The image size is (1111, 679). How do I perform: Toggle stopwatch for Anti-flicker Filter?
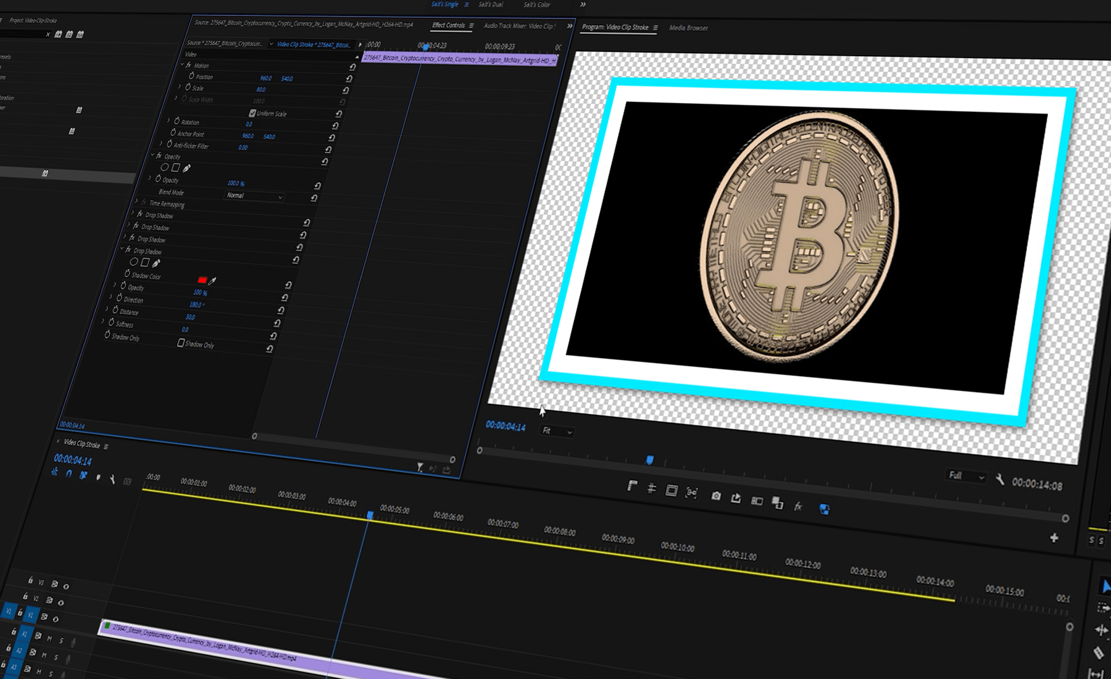click(x=169, y=144)
